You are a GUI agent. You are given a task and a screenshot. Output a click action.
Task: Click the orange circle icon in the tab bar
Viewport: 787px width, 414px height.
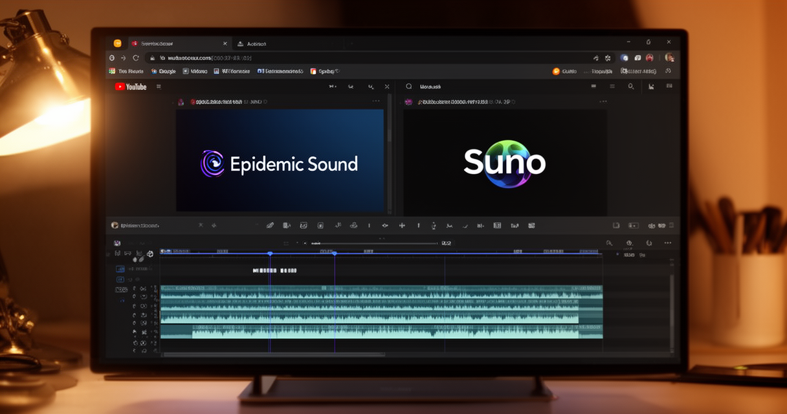(x=117, y=43)
